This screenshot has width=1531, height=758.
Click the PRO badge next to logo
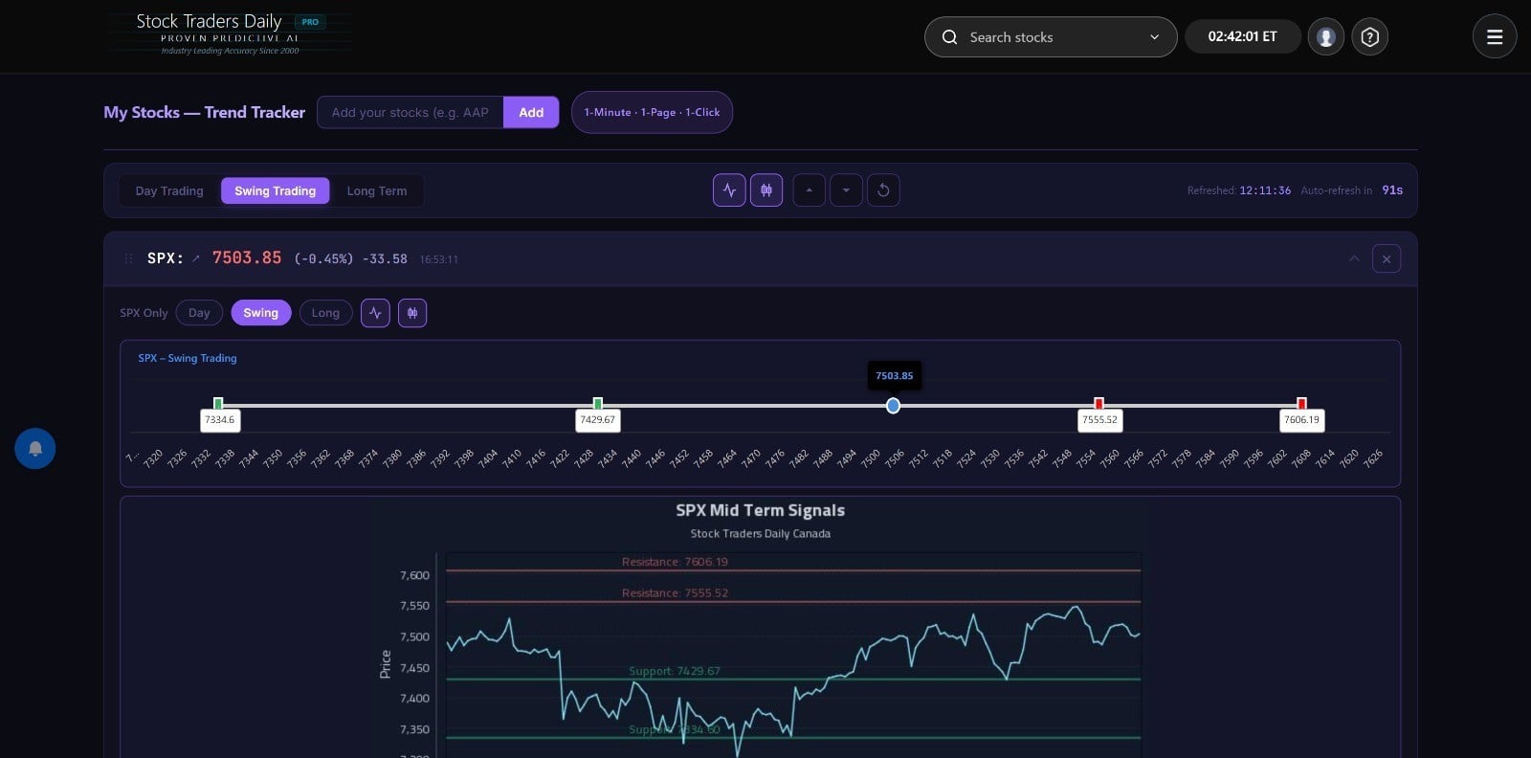pos(310,22)
